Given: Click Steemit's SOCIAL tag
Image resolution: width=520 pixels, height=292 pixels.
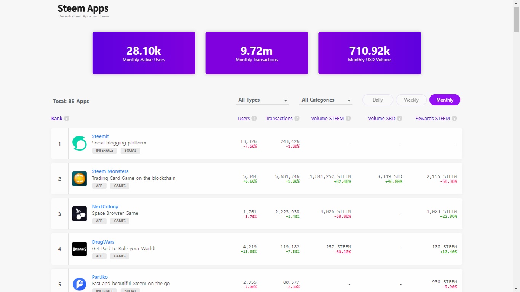Looking at the screenshot, I should [x=131, y=151].
